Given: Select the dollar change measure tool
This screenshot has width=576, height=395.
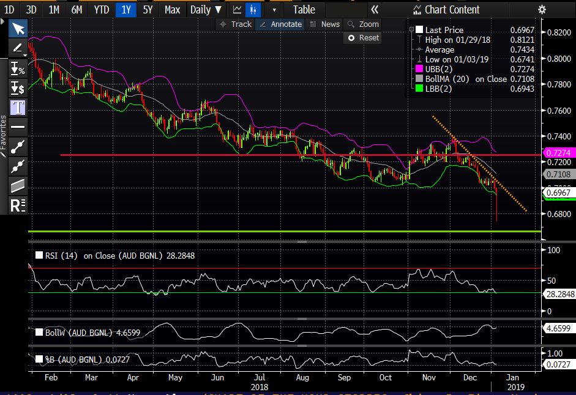Looking at the screenshot, I should pos(18,88).
